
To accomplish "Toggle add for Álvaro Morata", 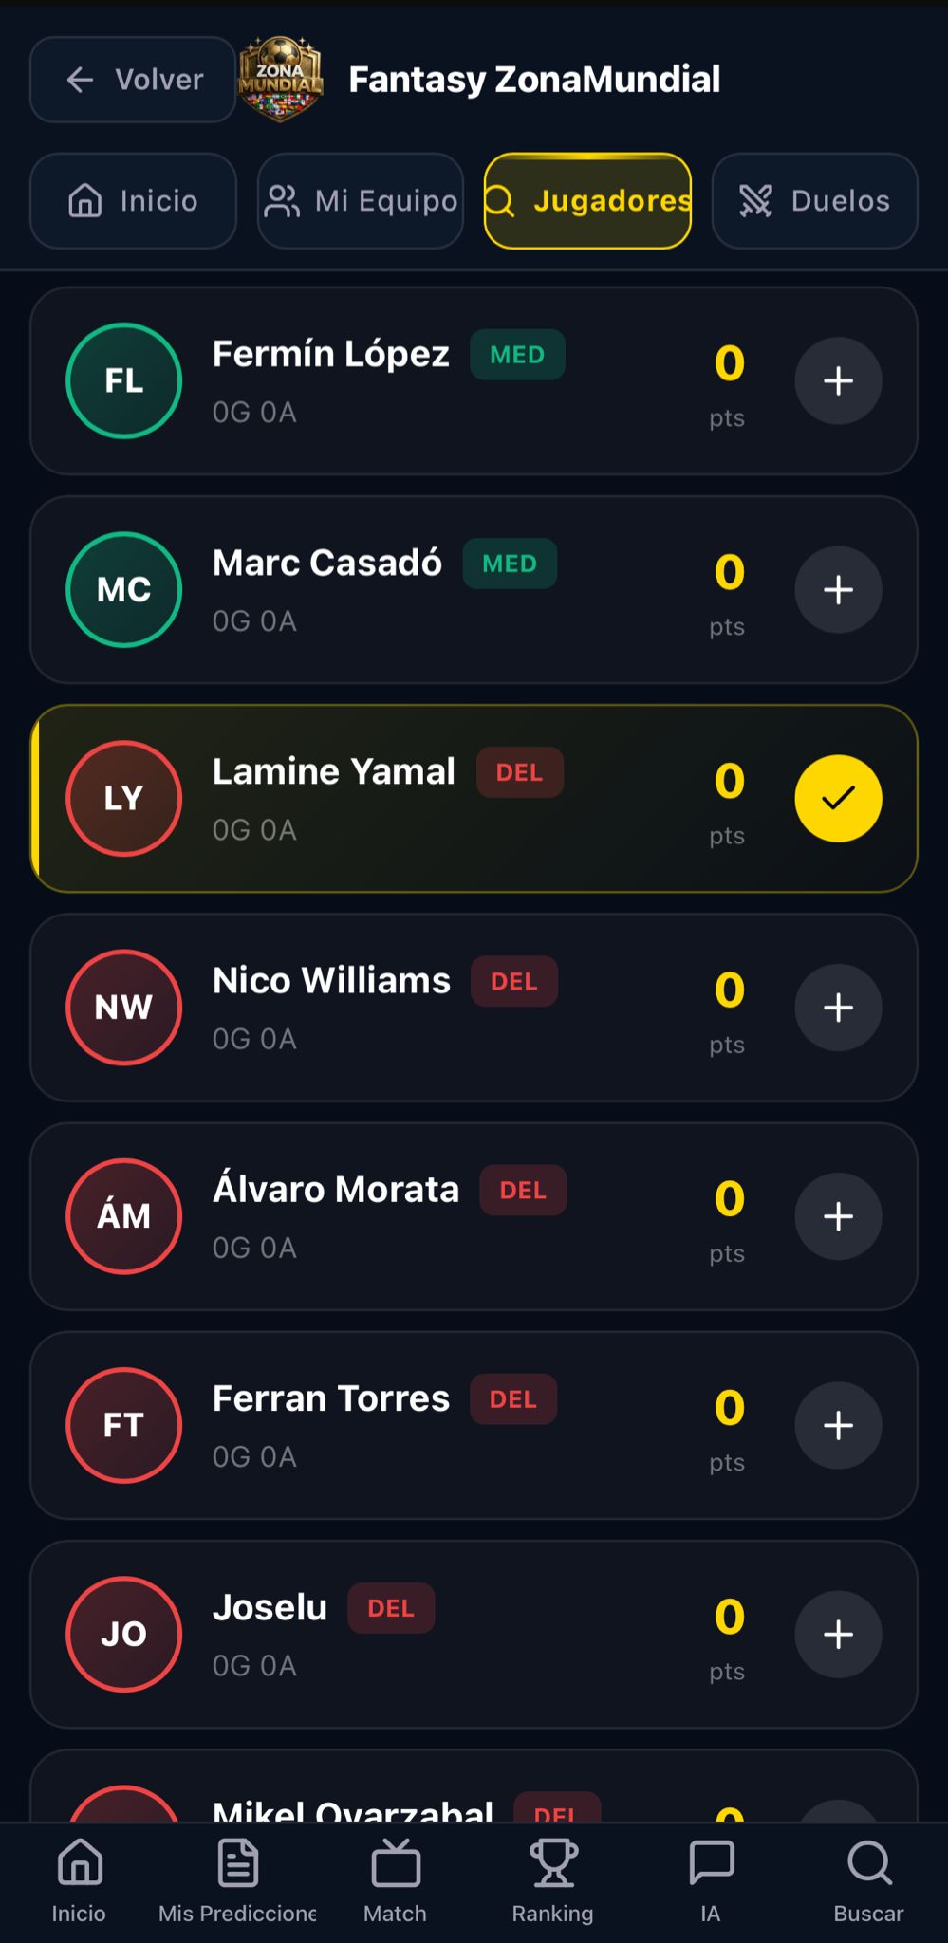I will coord(838,1216).
